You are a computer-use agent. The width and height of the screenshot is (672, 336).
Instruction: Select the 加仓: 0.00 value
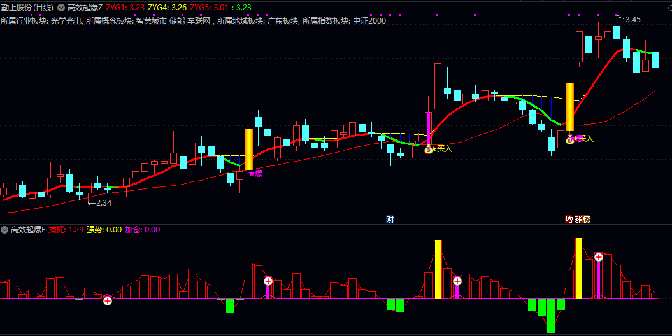142,230
